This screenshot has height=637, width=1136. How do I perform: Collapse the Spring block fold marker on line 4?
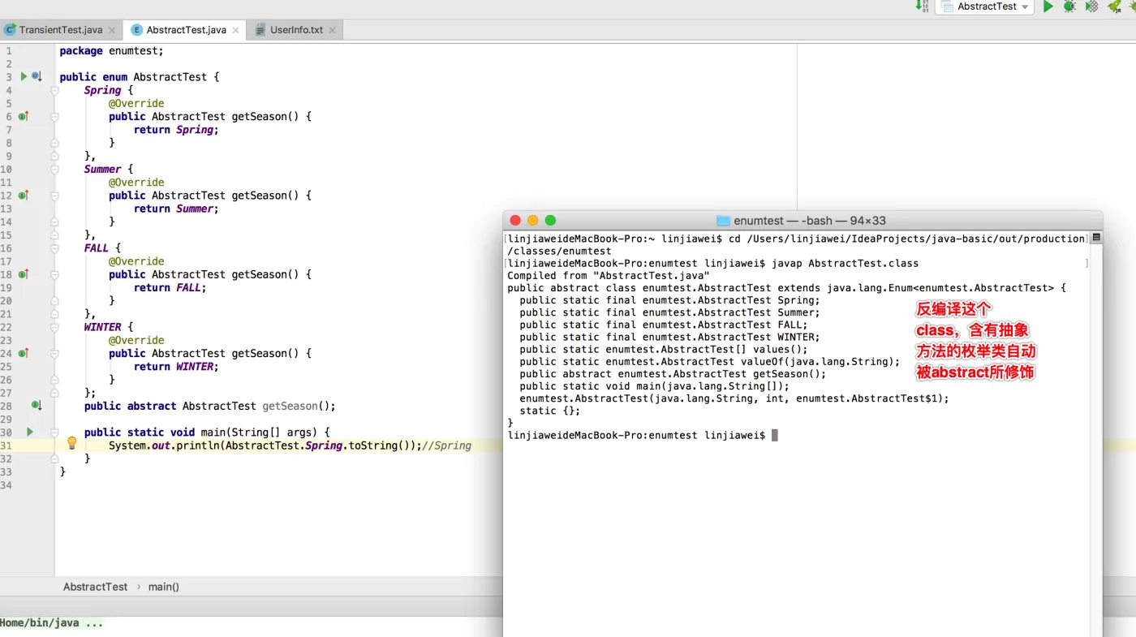pyautogui.click(x=54, y=90)
